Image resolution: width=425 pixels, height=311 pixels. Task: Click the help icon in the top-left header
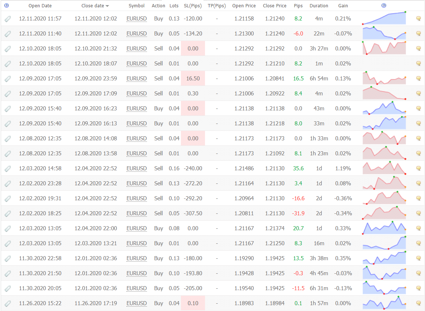[x=7, y=5]
